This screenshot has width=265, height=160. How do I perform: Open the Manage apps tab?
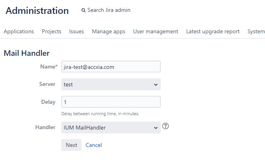point(108,32)
